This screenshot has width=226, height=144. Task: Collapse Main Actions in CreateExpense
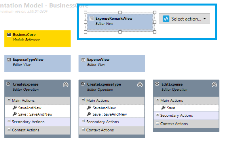pyautogui.click(x=9, y=100)
